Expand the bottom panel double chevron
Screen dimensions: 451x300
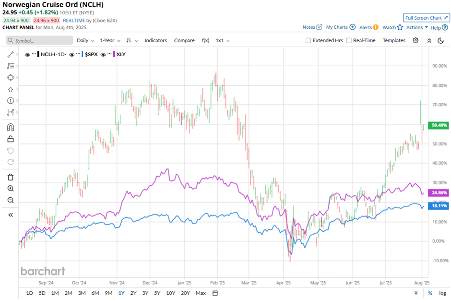pyautogui.click(x=416, y=293)
